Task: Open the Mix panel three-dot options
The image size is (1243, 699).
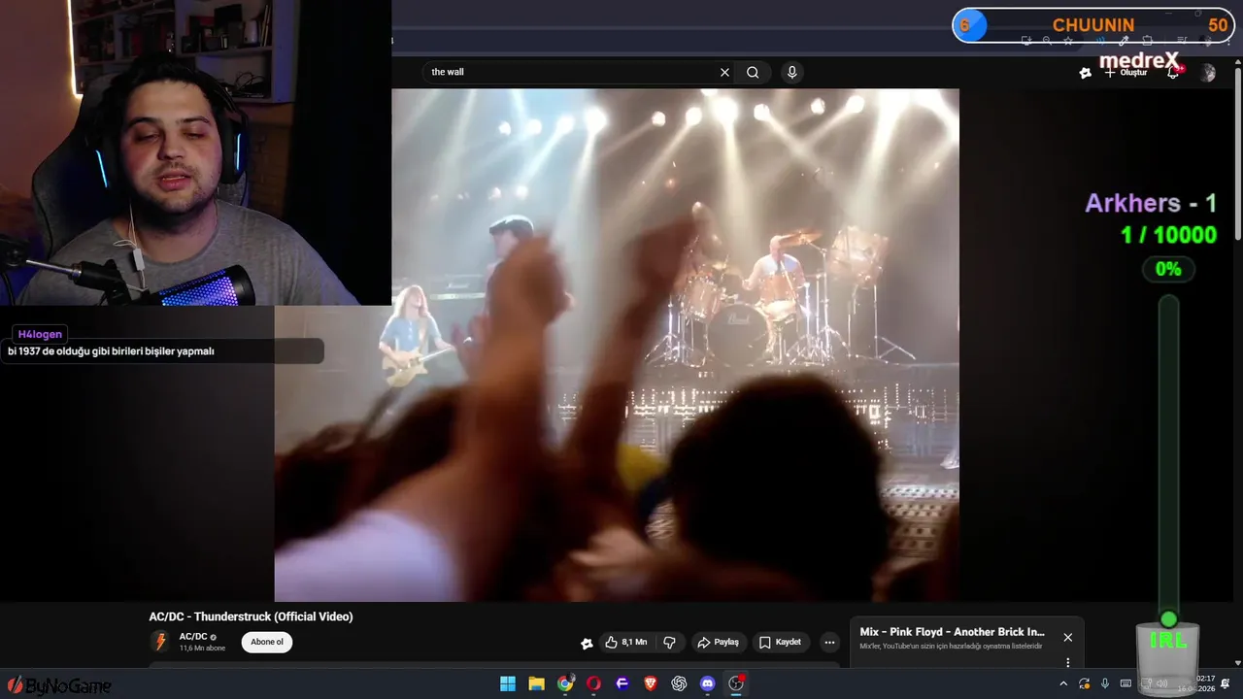Action: (1068, 662)
